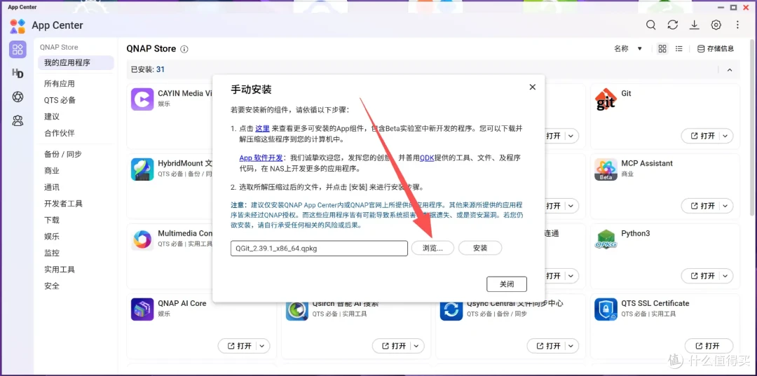
Task: Click 关闭 close button in dialog
Action: coord(507,284)
